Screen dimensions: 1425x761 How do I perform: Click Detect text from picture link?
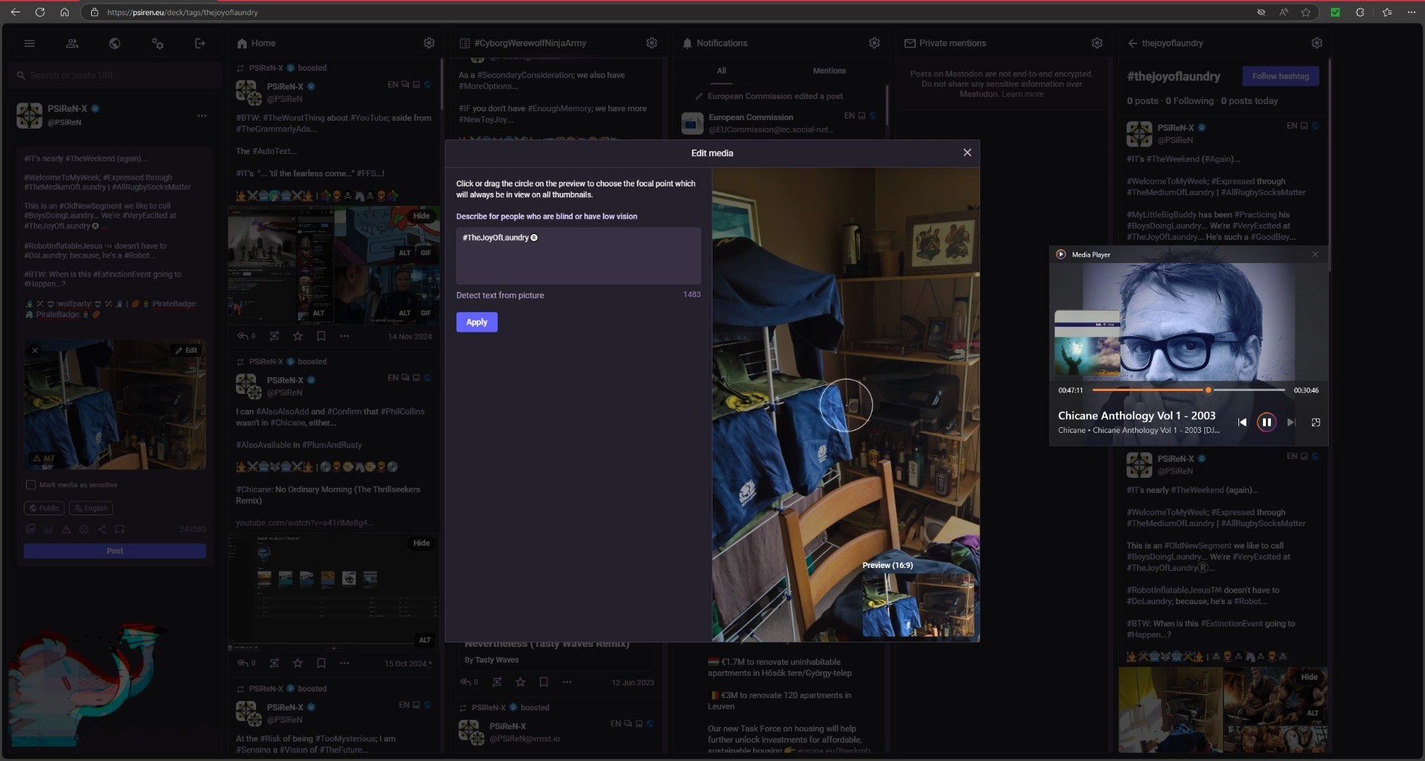500,296
